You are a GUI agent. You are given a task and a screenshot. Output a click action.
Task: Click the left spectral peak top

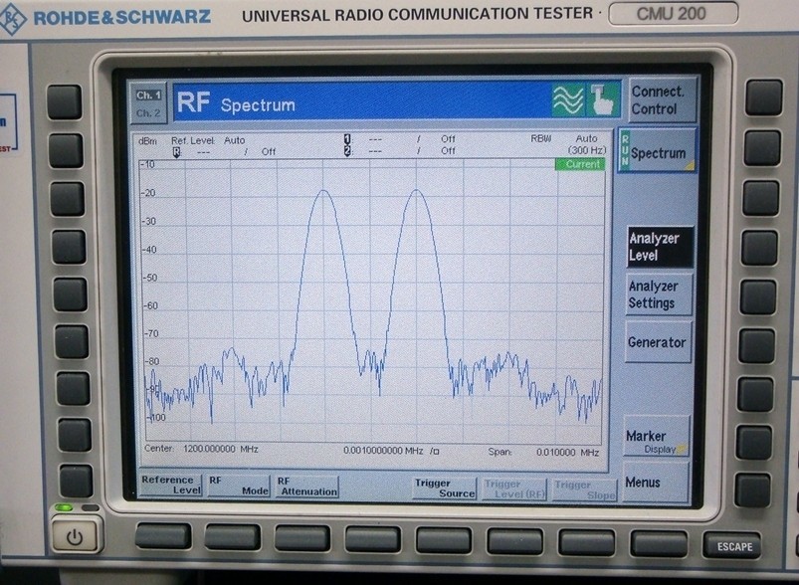click(x=323, y=191)
